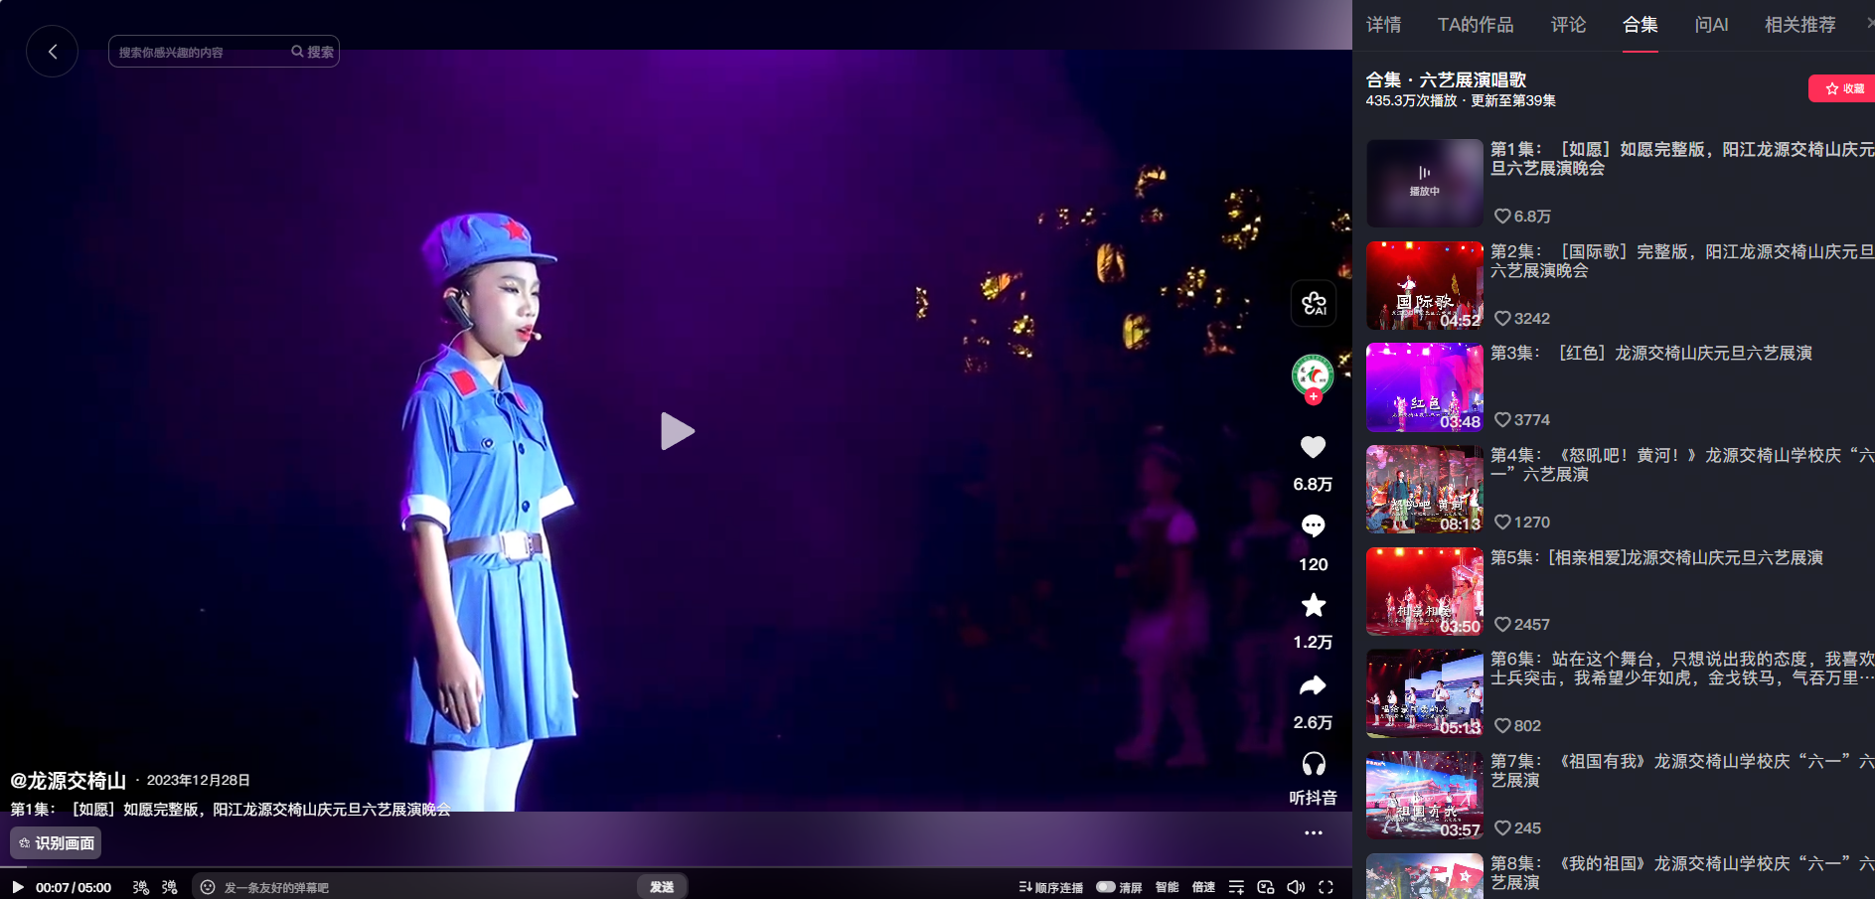Open the danmaku settings icon
Viewport: 1875px width, 899px height.
(x=170, y=887)
